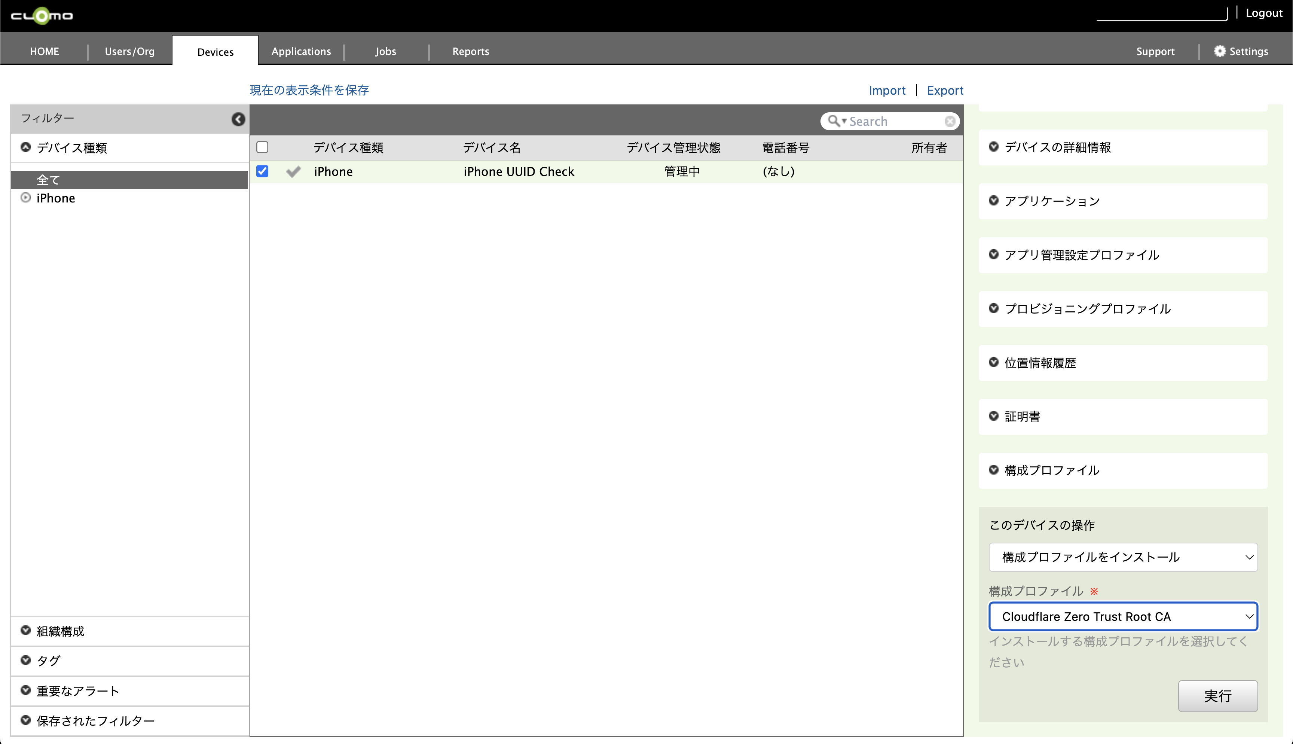The image size is (1293, 744).
Task: Switch to the Applications tab
Action: click(301, 51)
